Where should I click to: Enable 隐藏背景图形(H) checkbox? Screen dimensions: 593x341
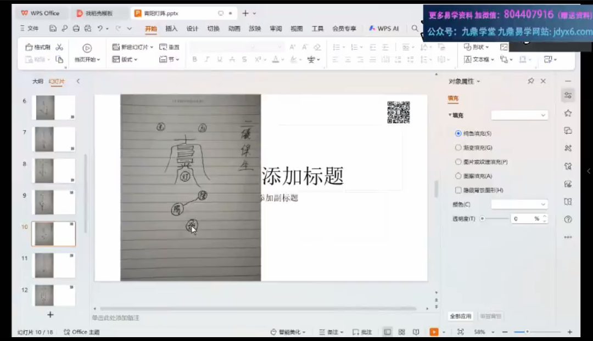pos(458,190)
